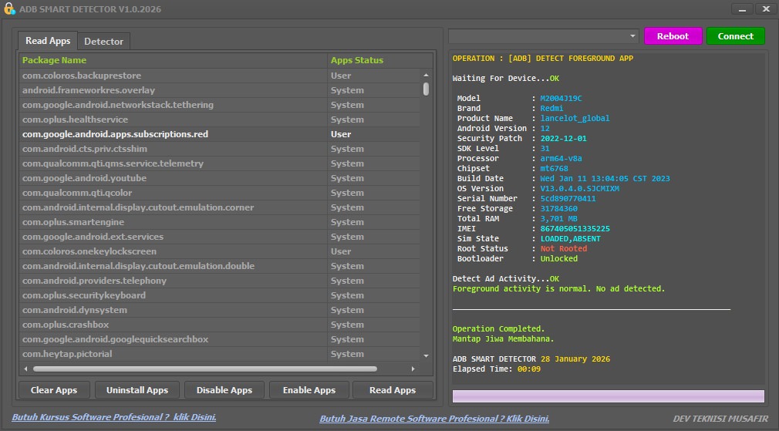Open the Butuh Kursus Software Profesional link
Screen dimensions: 779x431
[113, 418]
